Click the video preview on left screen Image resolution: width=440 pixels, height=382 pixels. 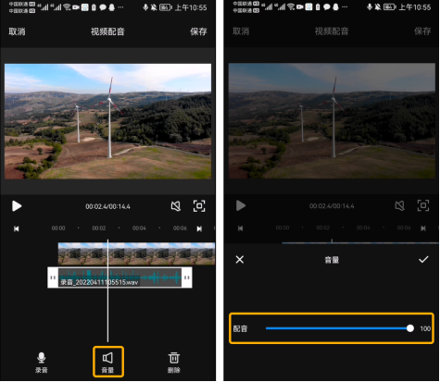108,121
